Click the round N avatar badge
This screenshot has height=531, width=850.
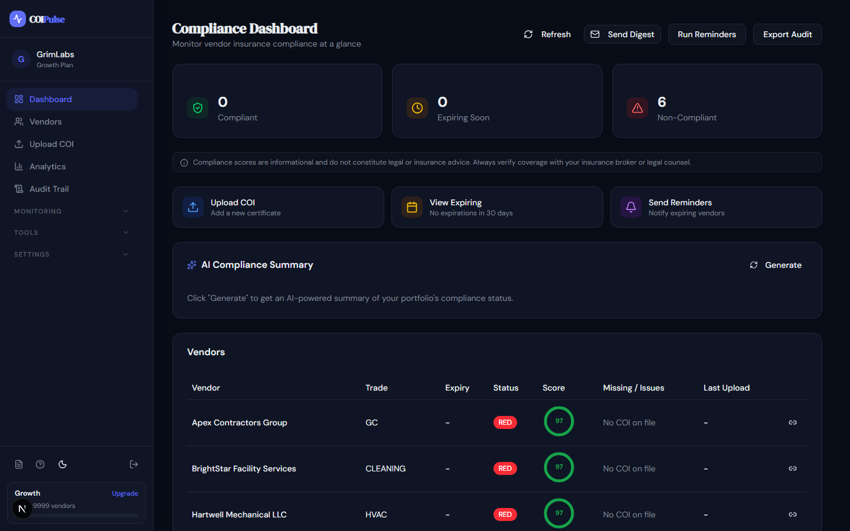[22, 509]
